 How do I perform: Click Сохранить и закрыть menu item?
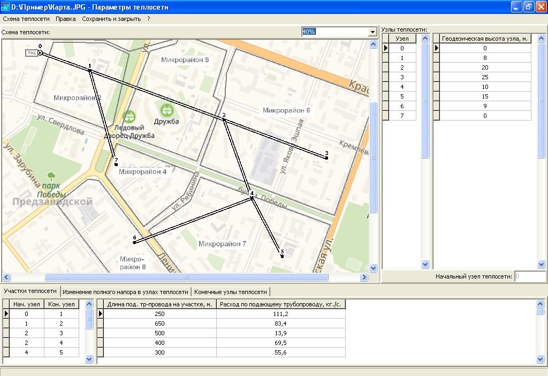[x=111, y=19]
